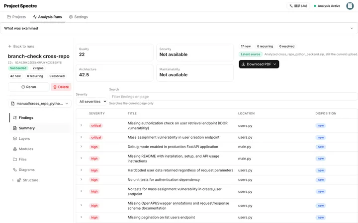
Task: Click the file icon in repo selector
Action: (13, 104)
